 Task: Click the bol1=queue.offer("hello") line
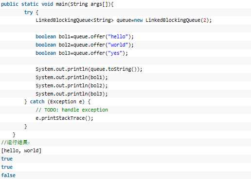point(85,36)
